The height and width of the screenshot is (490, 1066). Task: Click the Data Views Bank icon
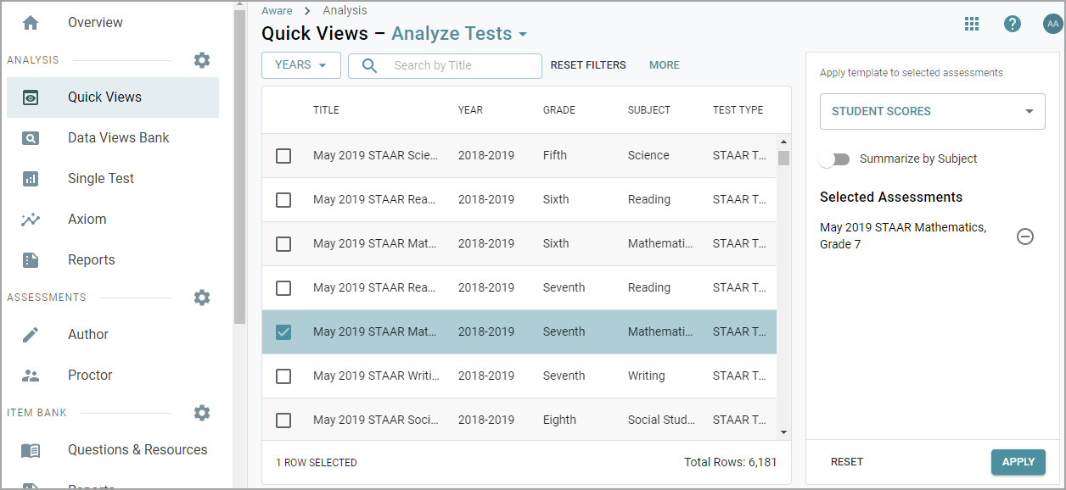[31, 138]
